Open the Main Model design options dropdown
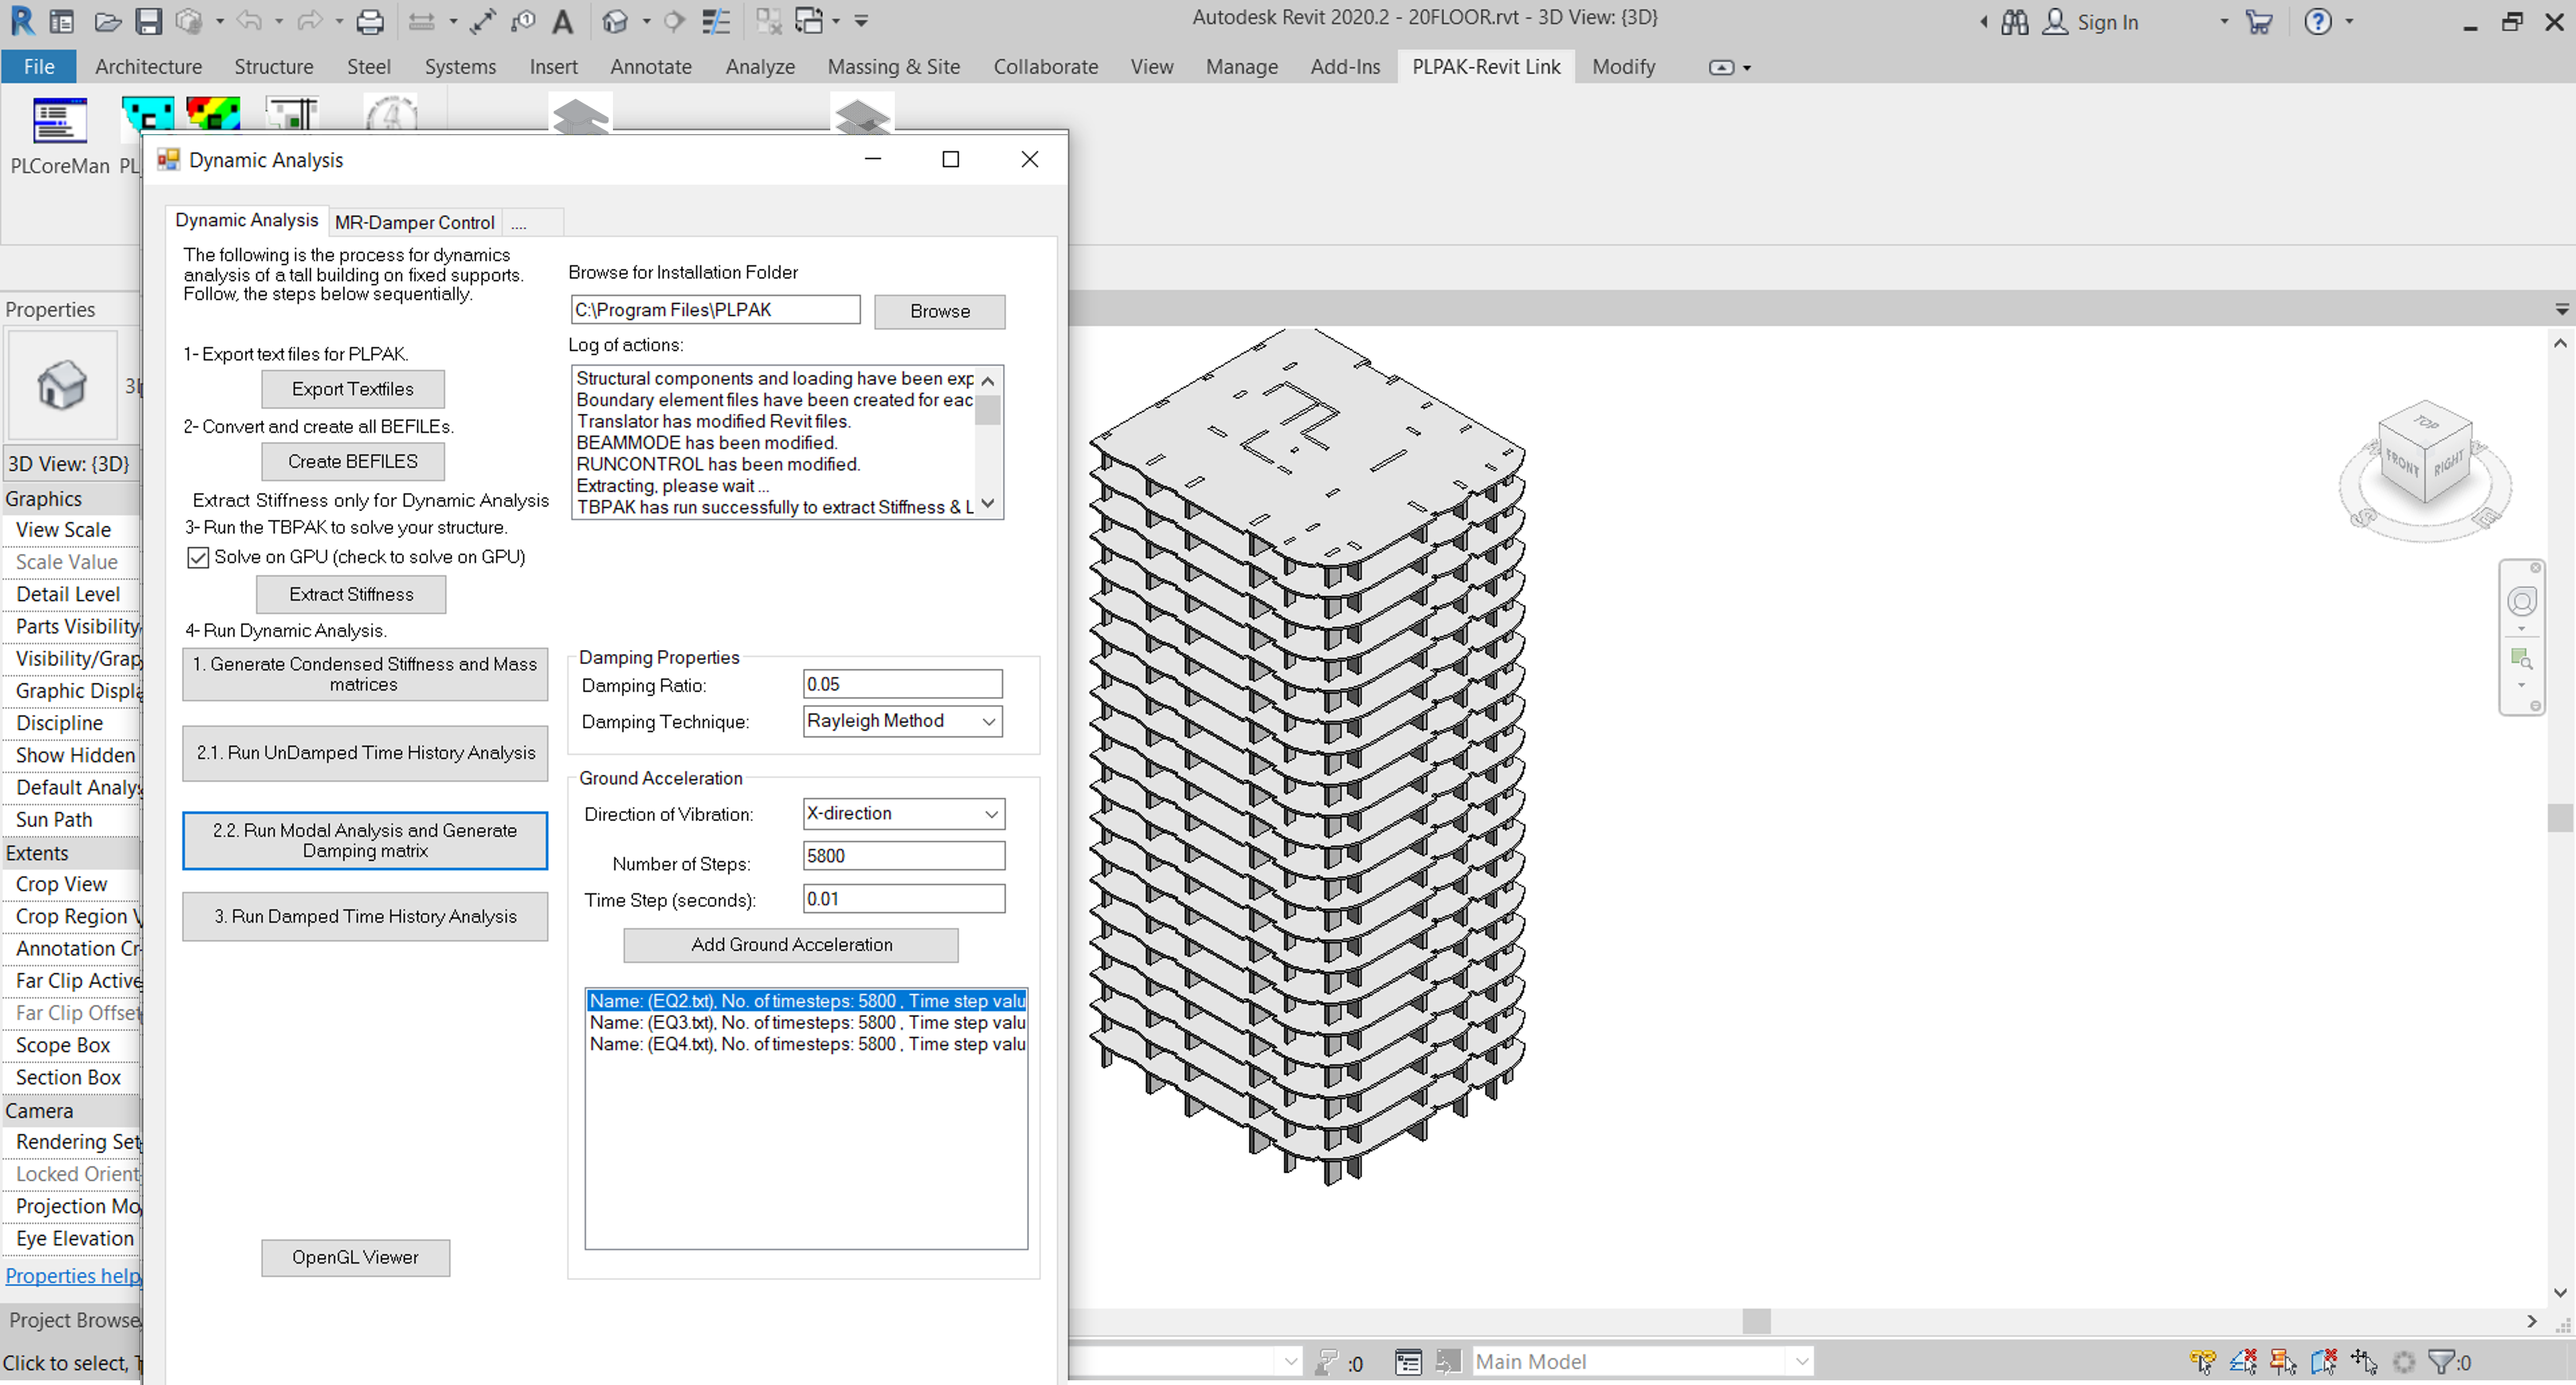2576x1385 pixels. point(1642,1361)
